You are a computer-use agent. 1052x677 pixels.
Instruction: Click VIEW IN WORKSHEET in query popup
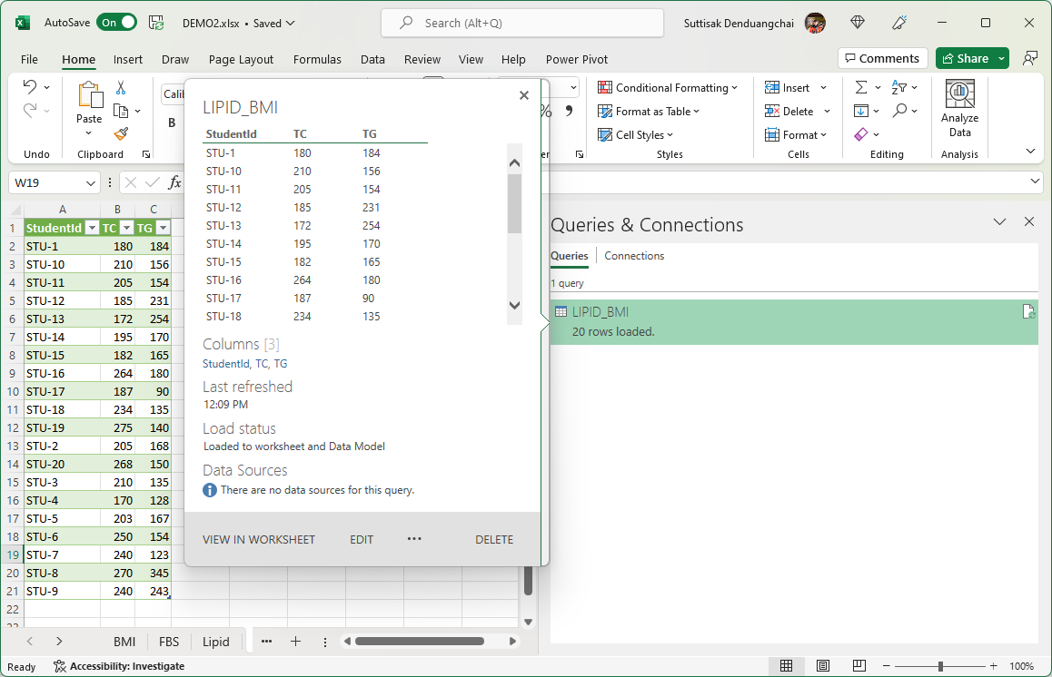pyautogui.click(x=258, y=540)
